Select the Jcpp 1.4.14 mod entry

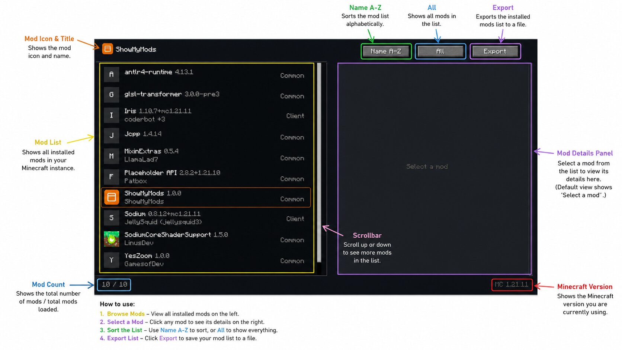pyautogui.click(x=206, y=136)
